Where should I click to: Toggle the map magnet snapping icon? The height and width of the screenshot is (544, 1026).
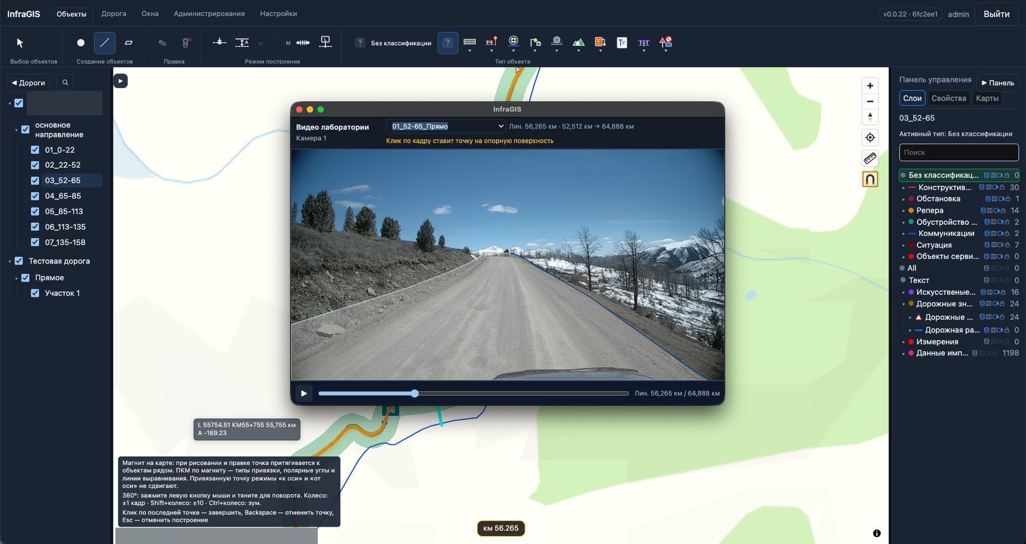pos(870,179)
